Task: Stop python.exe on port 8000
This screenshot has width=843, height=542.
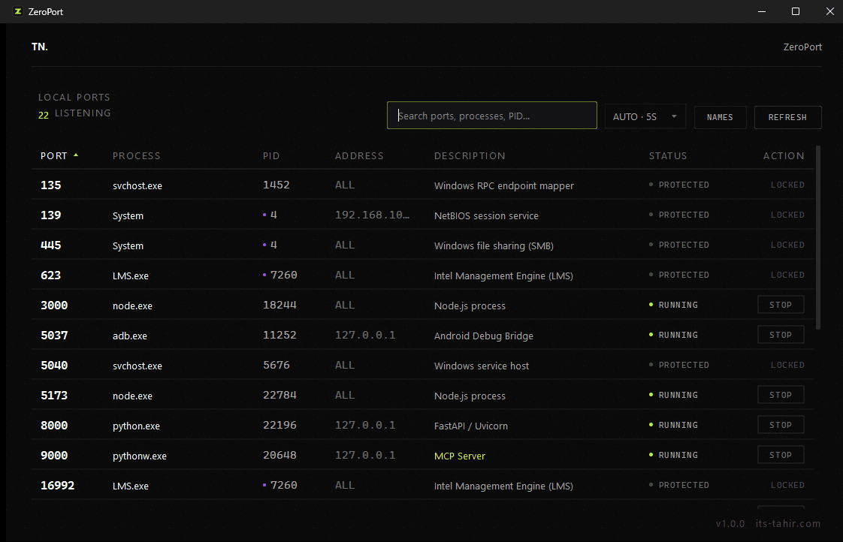Action: (x=781, y=425)
